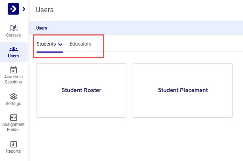
Task: Open the Student Placement card
Action: click(x=183, y=90)
